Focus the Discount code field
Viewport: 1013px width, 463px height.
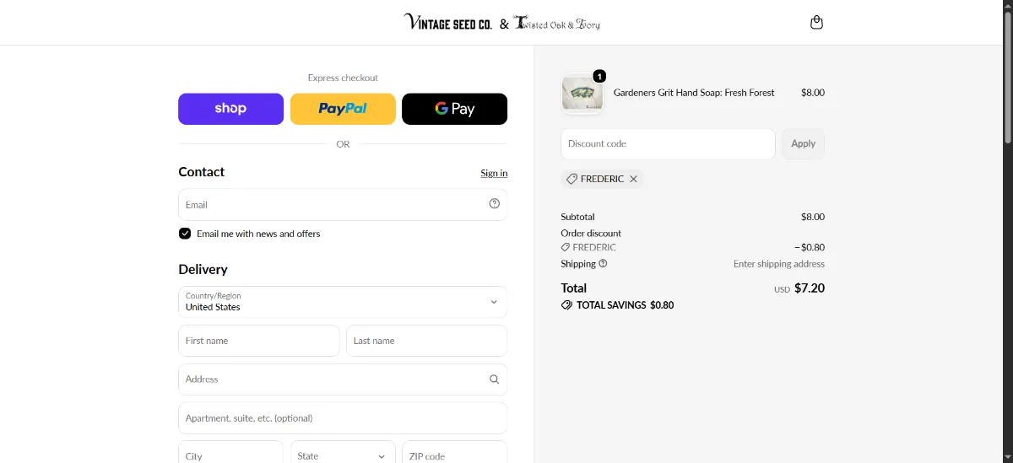[668, 143]
